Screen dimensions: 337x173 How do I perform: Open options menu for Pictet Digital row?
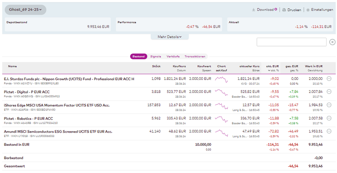point(329,92)
